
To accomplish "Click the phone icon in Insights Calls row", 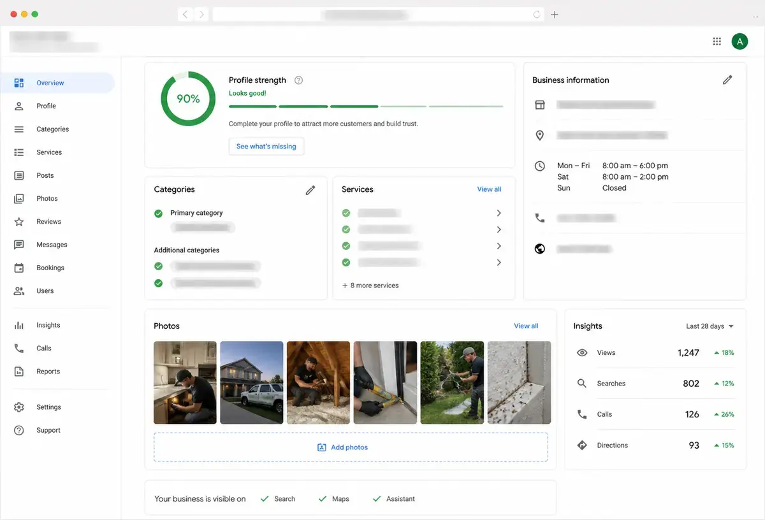I will click(582, 414).
